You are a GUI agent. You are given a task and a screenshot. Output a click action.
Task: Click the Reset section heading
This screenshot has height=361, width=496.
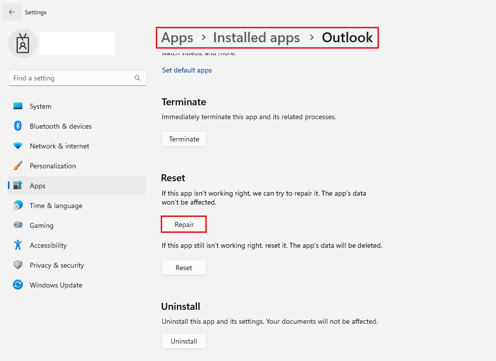pos(173,178)
